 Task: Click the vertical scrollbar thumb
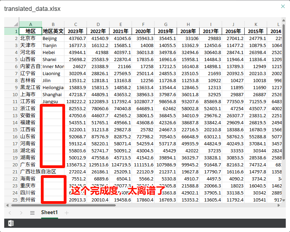click(x=284, y=91)
